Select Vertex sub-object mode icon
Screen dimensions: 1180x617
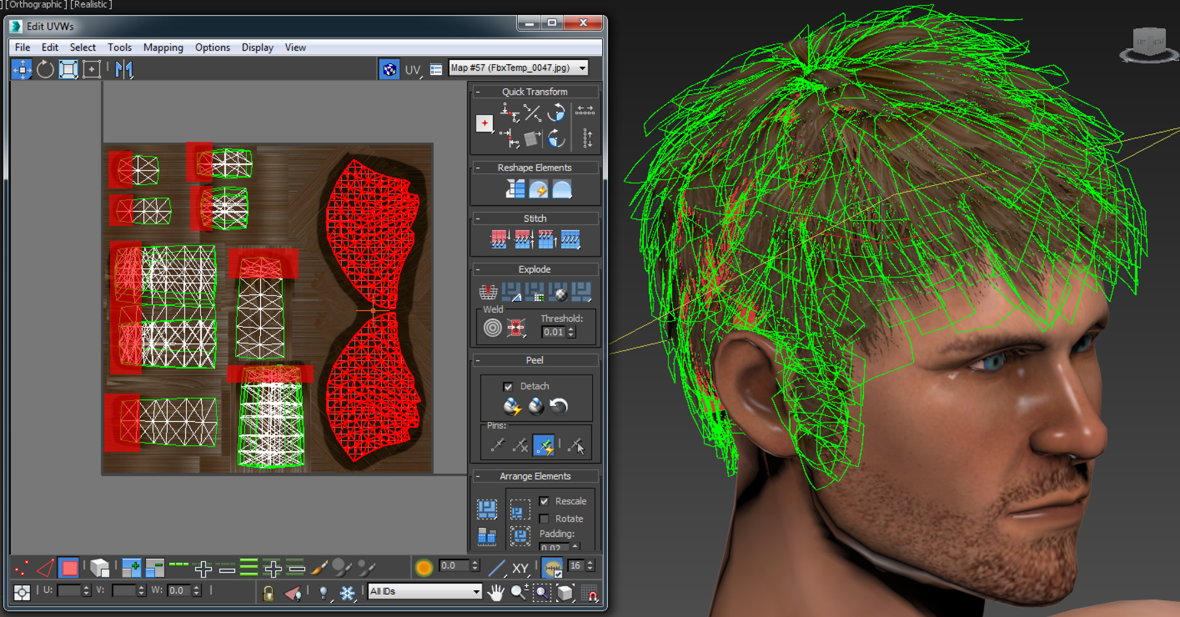pos(22,568)
